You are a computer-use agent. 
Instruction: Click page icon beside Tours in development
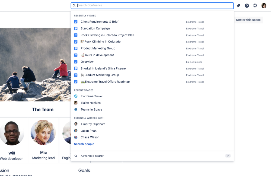tap(76, 55)
